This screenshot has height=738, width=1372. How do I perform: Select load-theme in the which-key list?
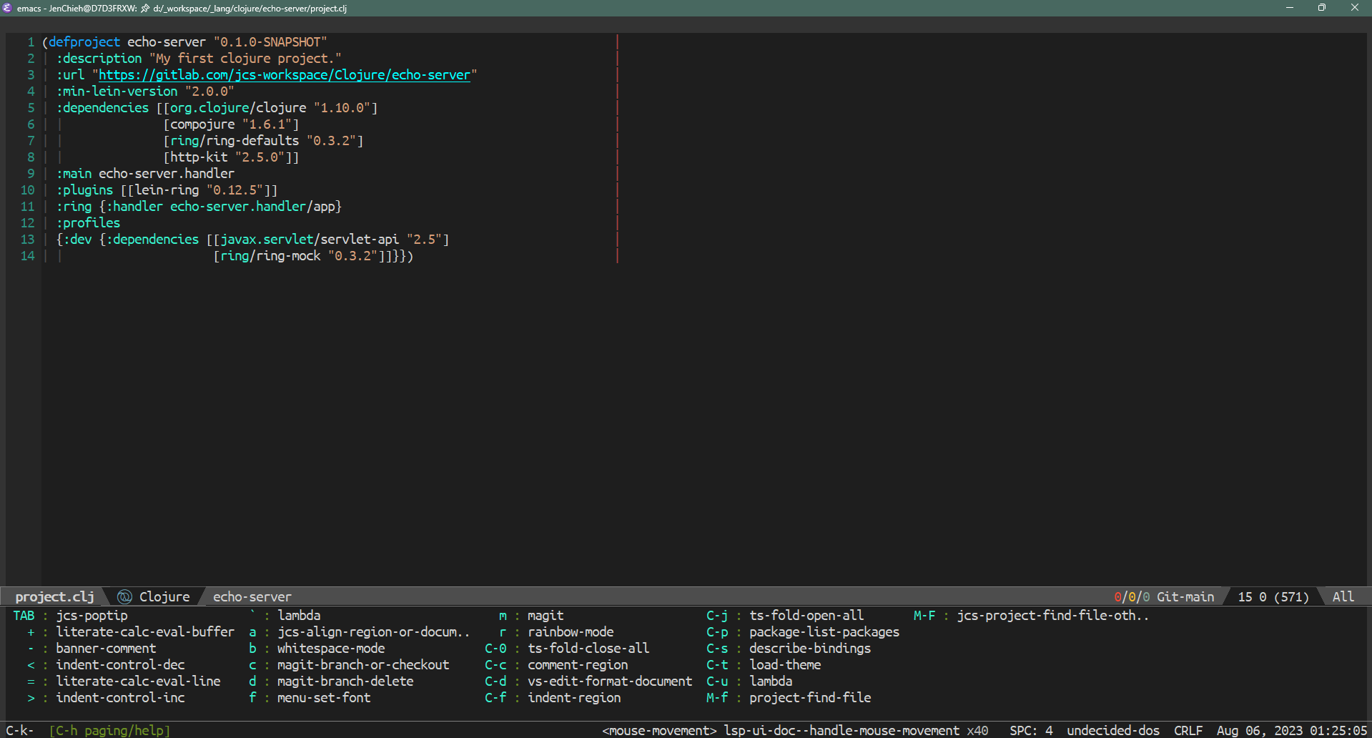(784, 665)
